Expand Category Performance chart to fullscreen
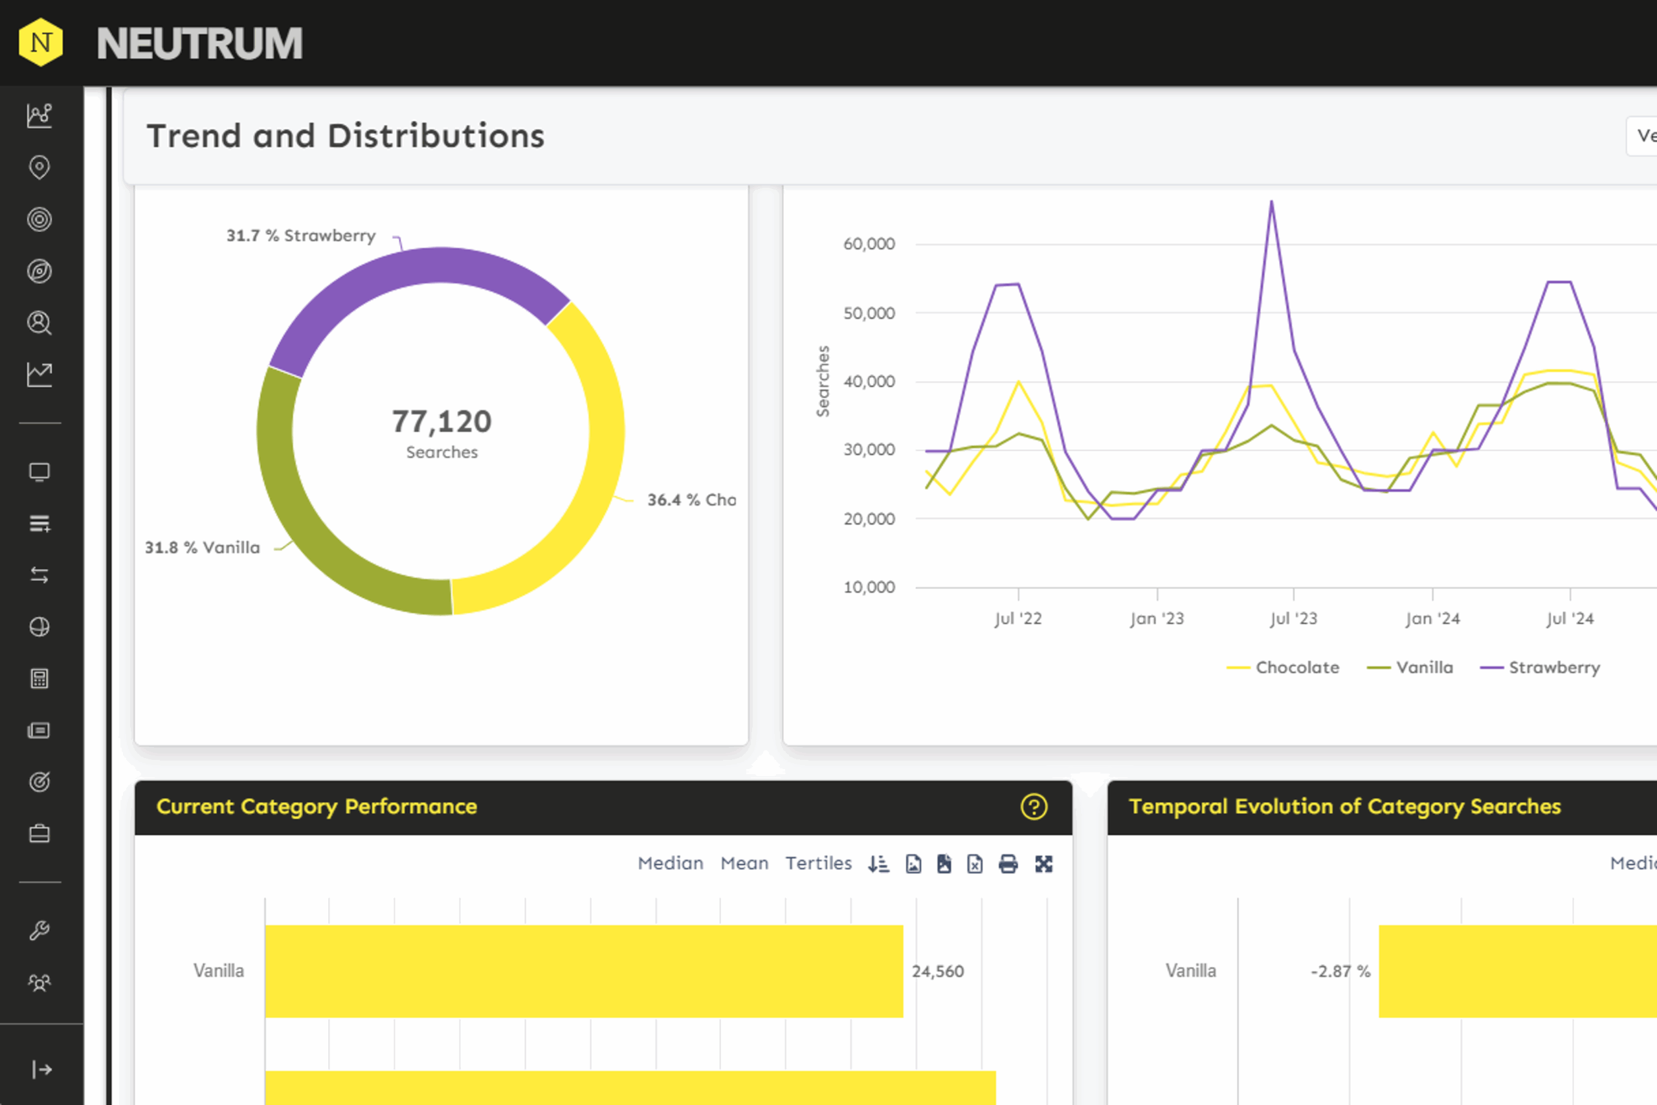Viewport: 1657px width, 1105px height. tap(1043, 864)
